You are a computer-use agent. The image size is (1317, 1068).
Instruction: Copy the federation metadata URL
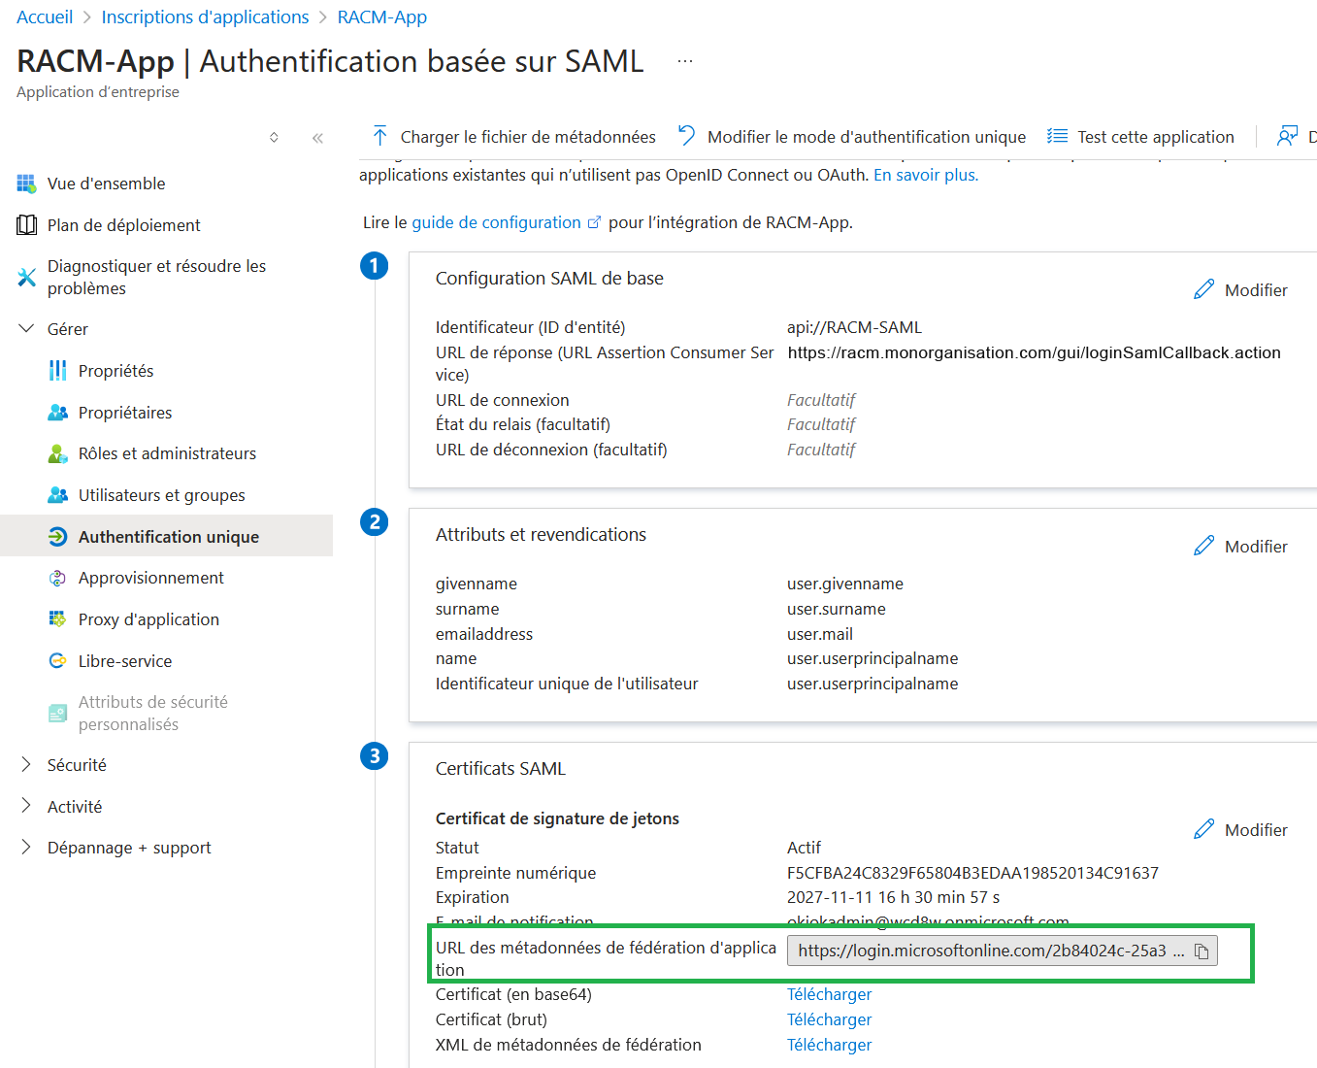1202,951
